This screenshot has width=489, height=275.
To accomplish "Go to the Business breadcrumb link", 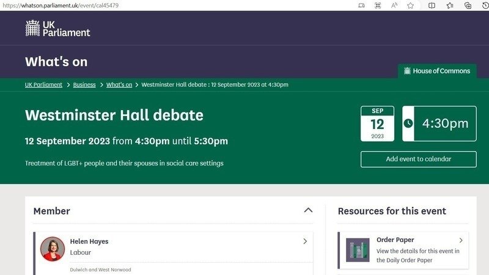I will pos(84,85).
